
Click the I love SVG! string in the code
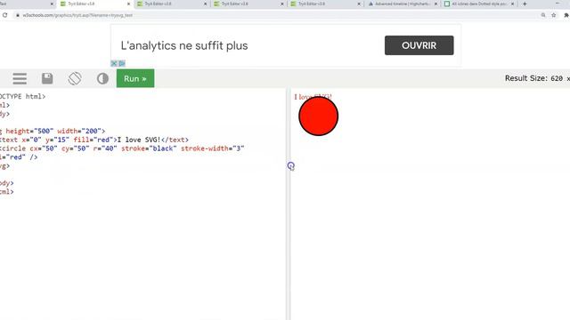coord(139,140)
